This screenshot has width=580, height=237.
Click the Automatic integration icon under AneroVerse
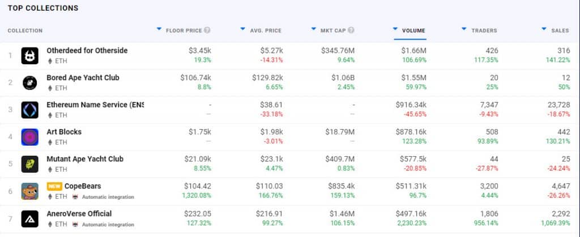click(75, 224)
